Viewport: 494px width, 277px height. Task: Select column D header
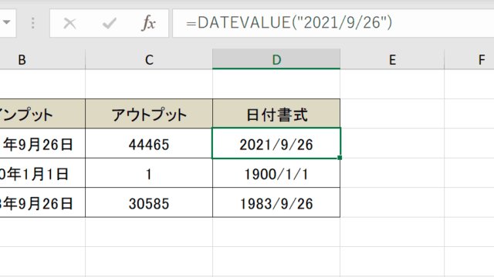point(276,59)
